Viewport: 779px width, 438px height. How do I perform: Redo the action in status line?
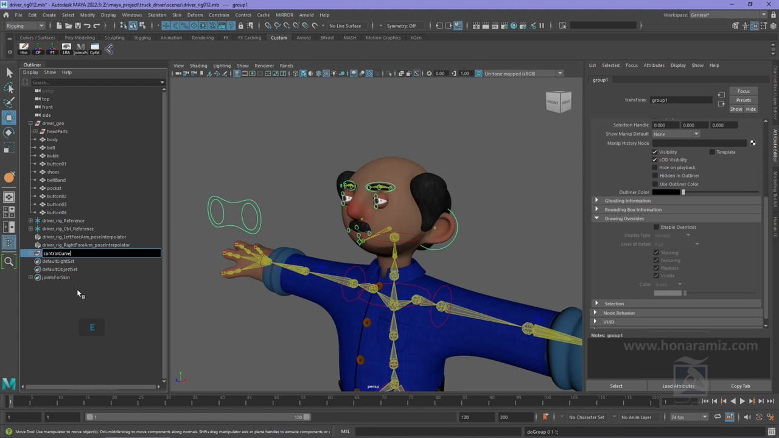(x=96, y=26)
